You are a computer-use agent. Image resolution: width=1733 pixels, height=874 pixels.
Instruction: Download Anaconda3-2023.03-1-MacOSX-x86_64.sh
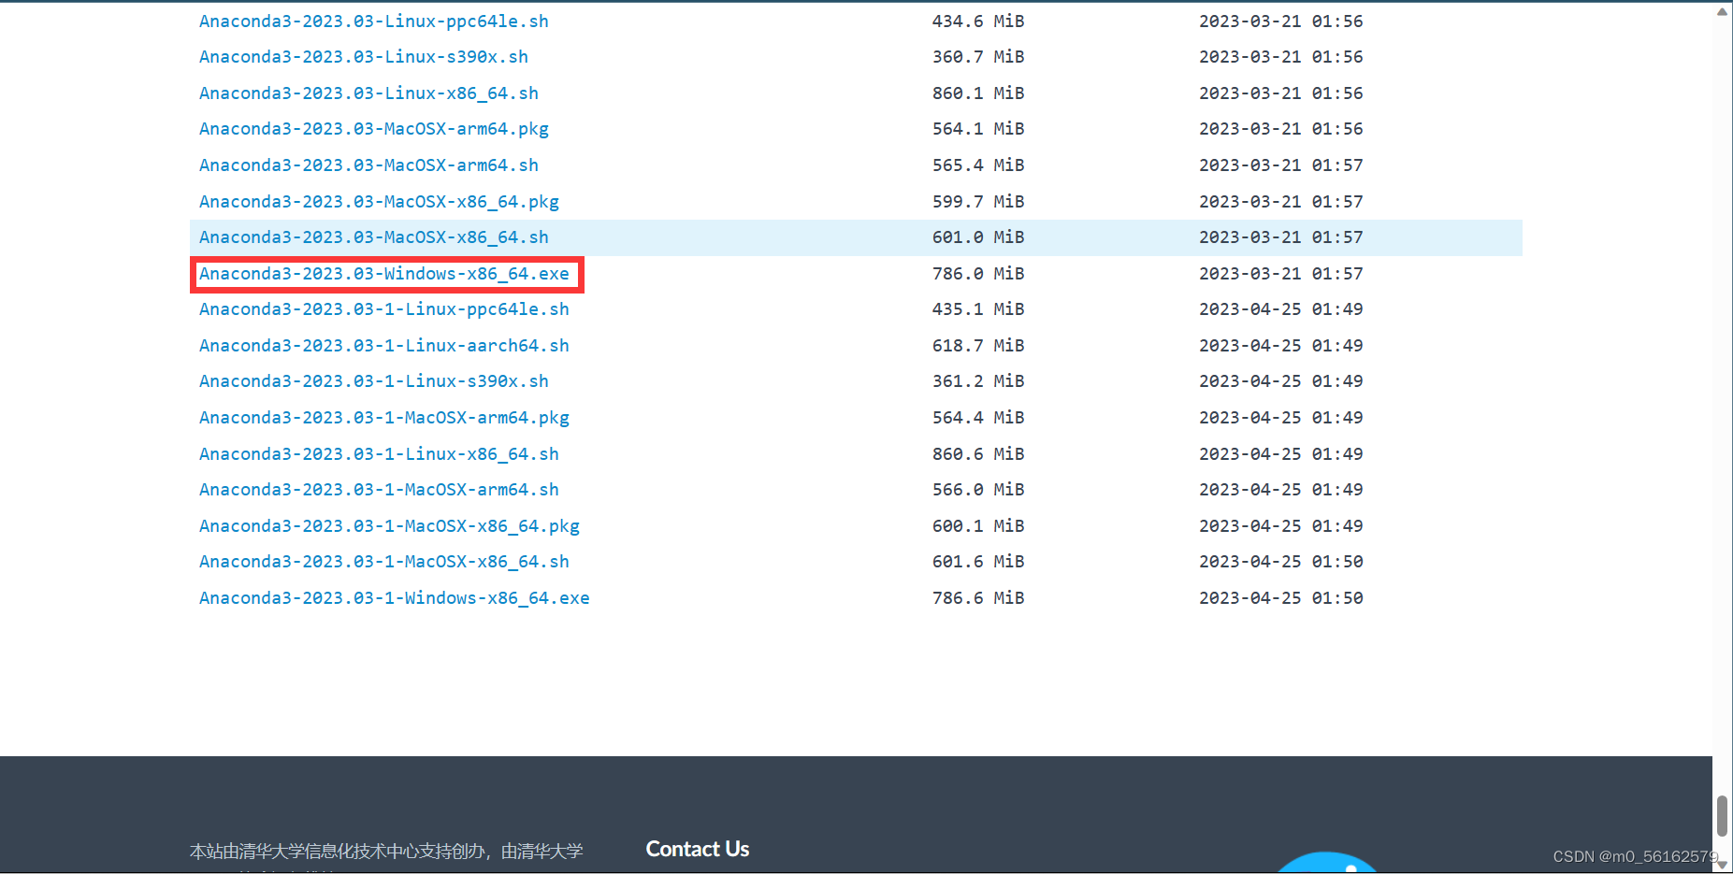click(x=383, y=562)
